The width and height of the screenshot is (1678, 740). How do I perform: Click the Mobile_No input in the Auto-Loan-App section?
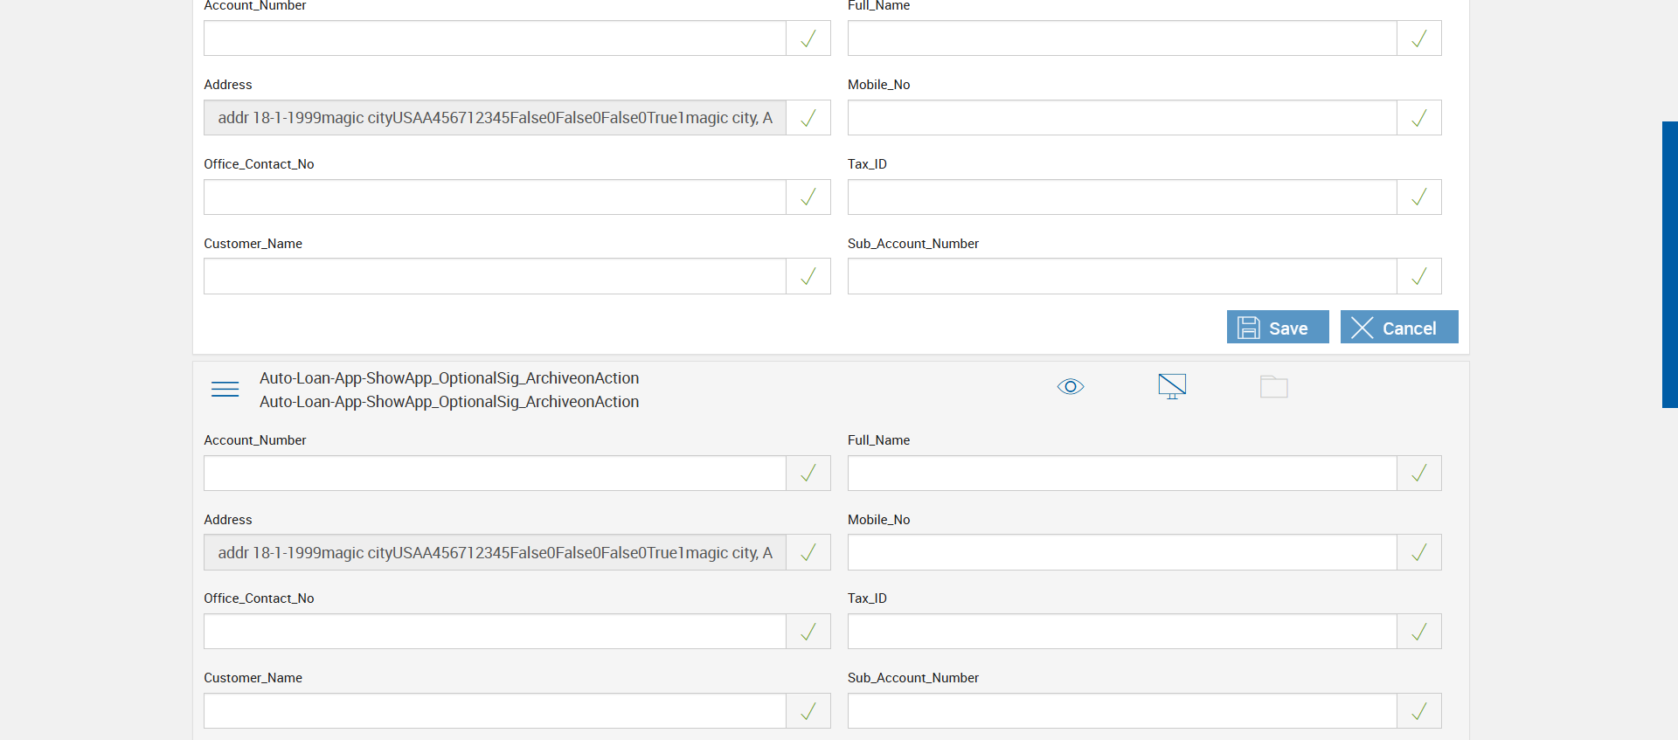(x=1121, y=553)
